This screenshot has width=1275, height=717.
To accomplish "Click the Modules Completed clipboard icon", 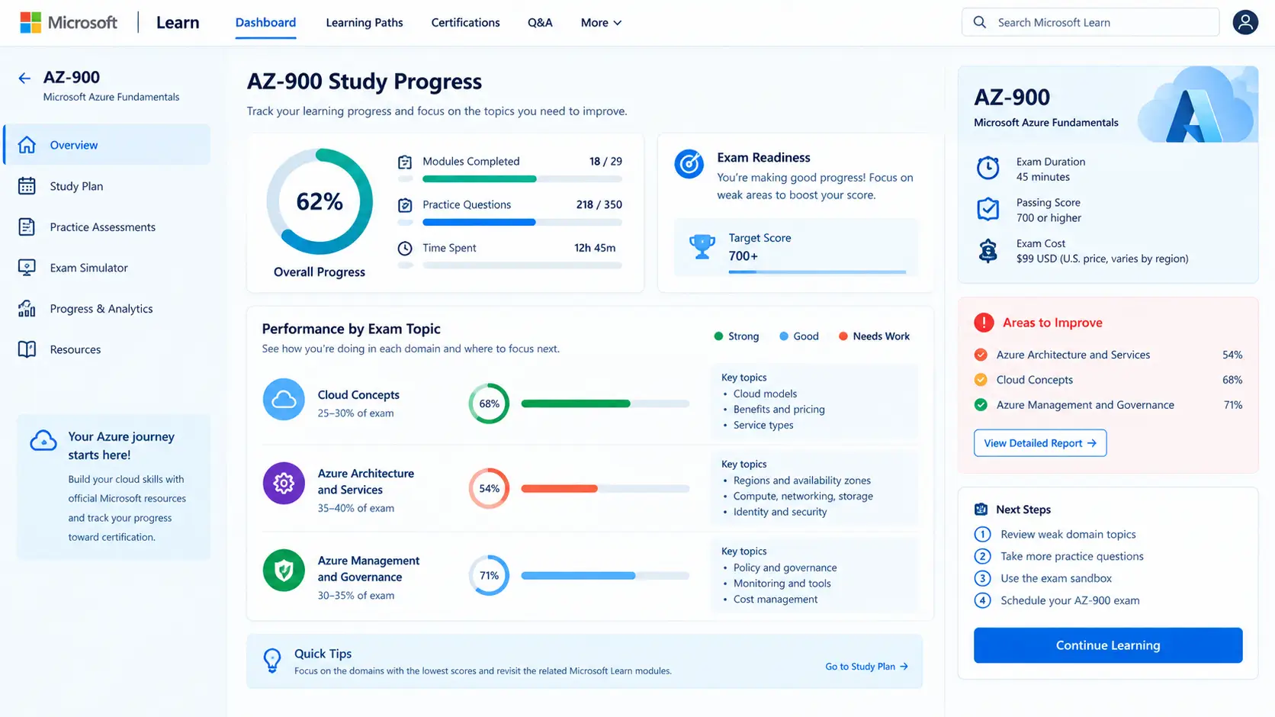I will pyautogui.click(x=405, y=162).
